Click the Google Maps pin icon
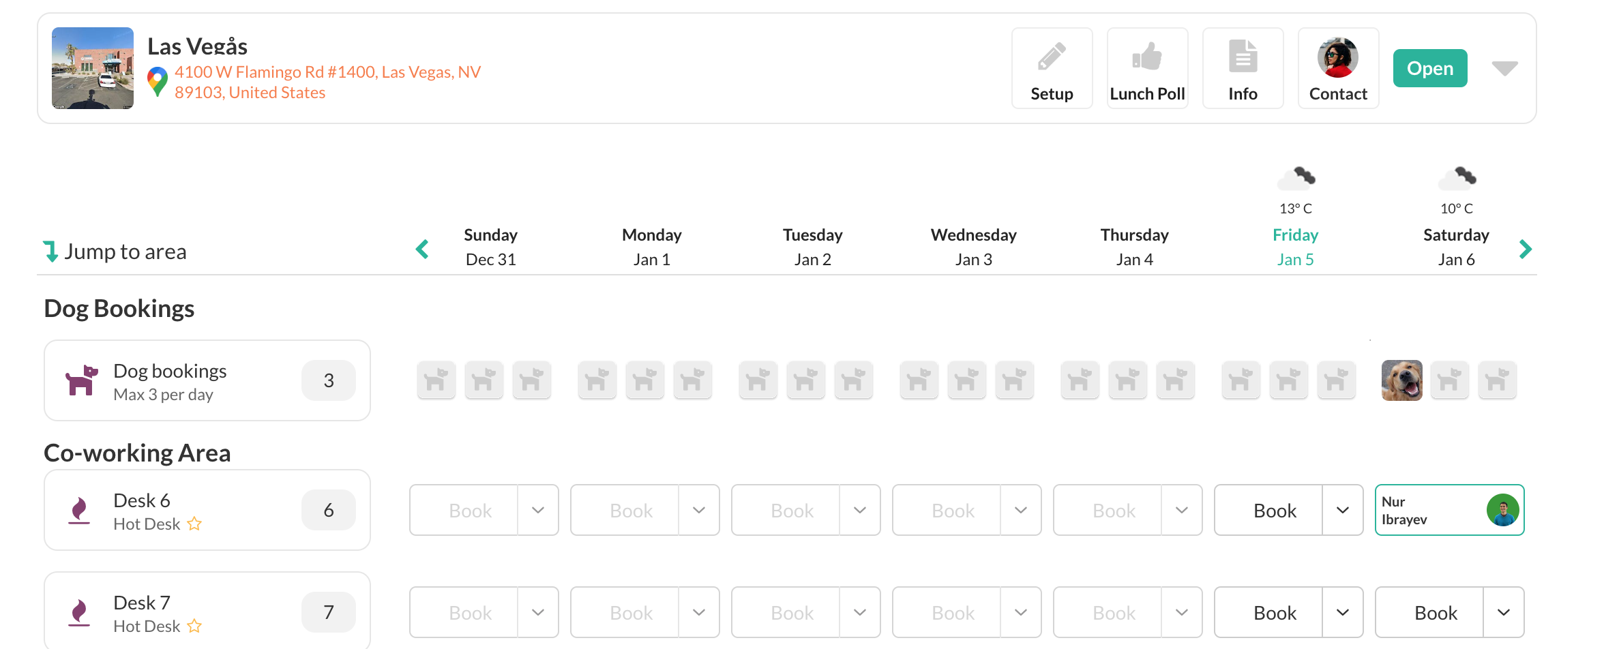 [158, 82]
